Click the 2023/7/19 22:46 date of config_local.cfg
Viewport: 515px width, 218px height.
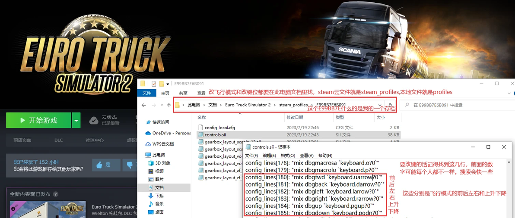coord(302,128)
